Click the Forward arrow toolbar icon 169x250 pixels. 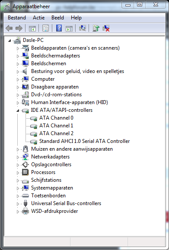click(19, 28)
